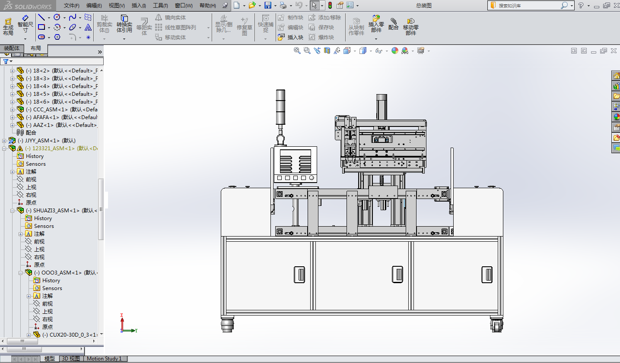The image size is (620, 363).
Task: Click the Line sketch tool icon
Action: (41, 17)
